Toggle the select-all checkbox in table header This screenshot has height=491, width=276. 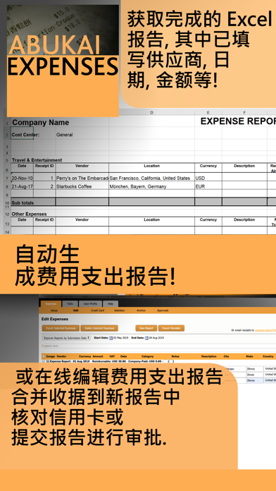pyautogui.click(x=44, y=356)
